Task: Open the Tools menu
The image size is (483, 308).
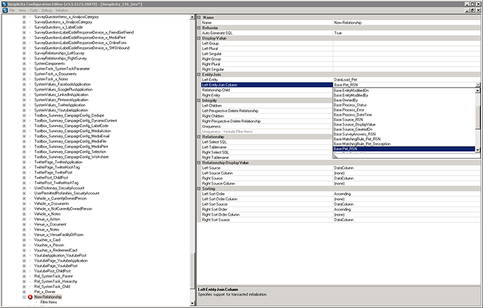Action: click(34, 10)
